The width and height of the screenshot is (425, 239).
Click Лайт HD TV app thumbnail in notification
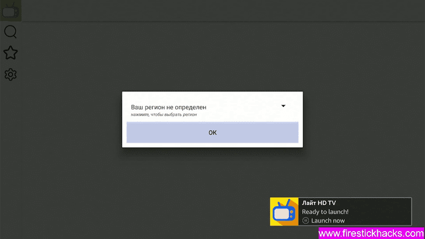(284, 212)
